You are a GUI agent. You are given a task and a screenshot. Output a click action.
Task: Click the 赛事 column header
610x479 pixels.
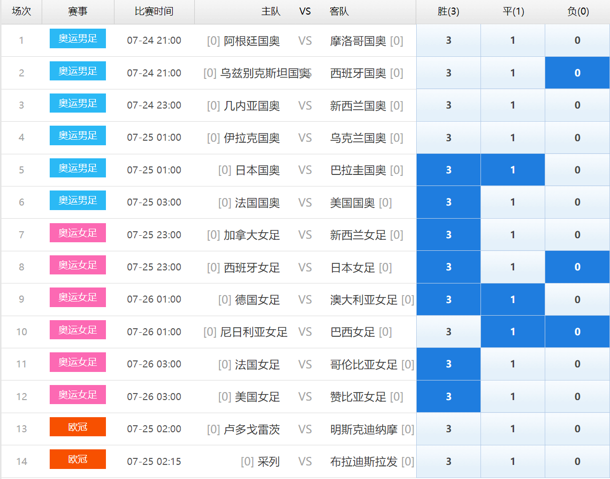pyautogui.click(x=78, y=12)
